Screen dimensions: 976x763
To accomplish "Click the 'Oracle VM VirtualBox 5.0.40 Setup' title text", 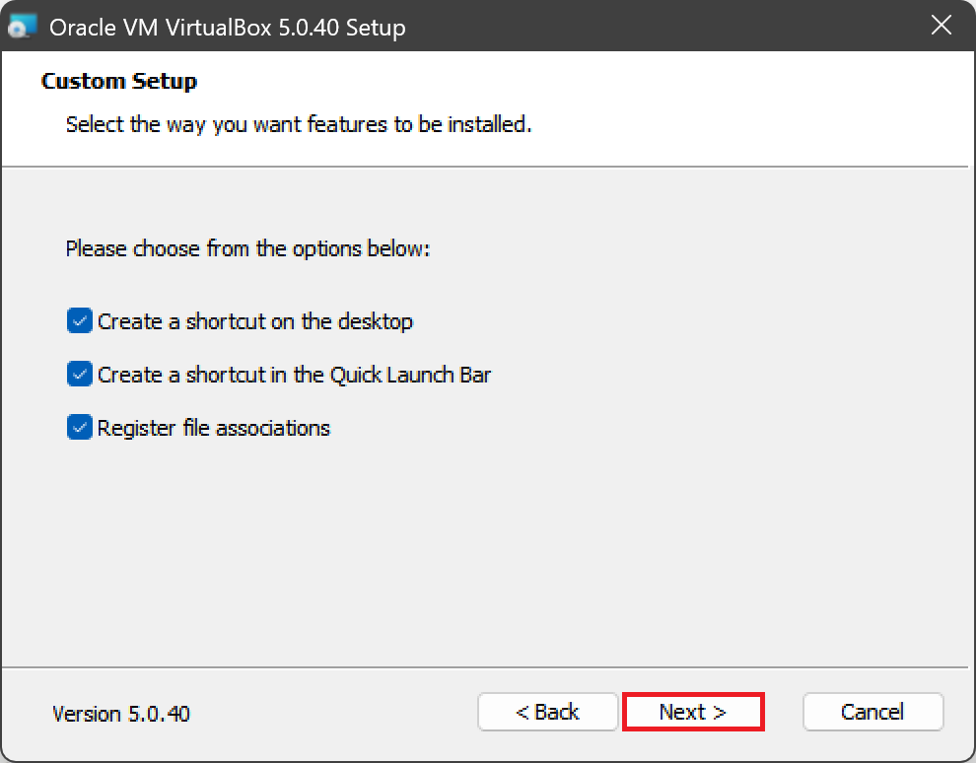I will [227, 28].
